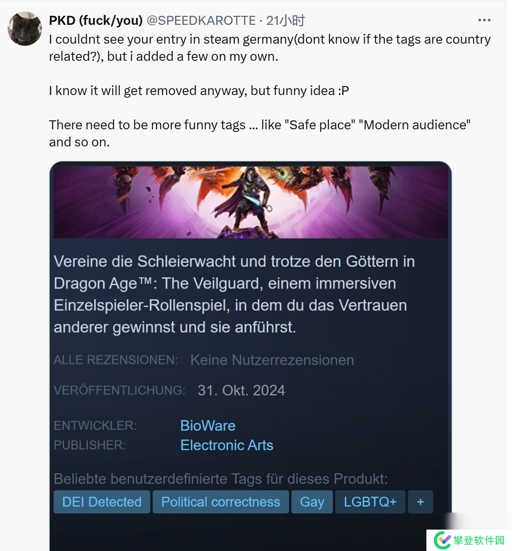This screenshot has width=512, height=551.
Task: Click the Keine Nutzerrezensionen review summary
Action: click(x=272, y=360)
